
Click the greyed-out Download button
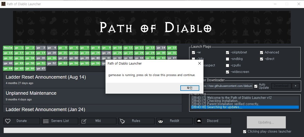point(281,86)
